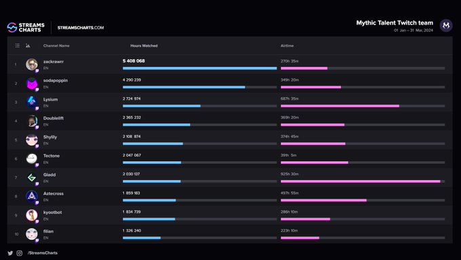
Task: Open the kyootbot channel name
Action: click(53, 212)
